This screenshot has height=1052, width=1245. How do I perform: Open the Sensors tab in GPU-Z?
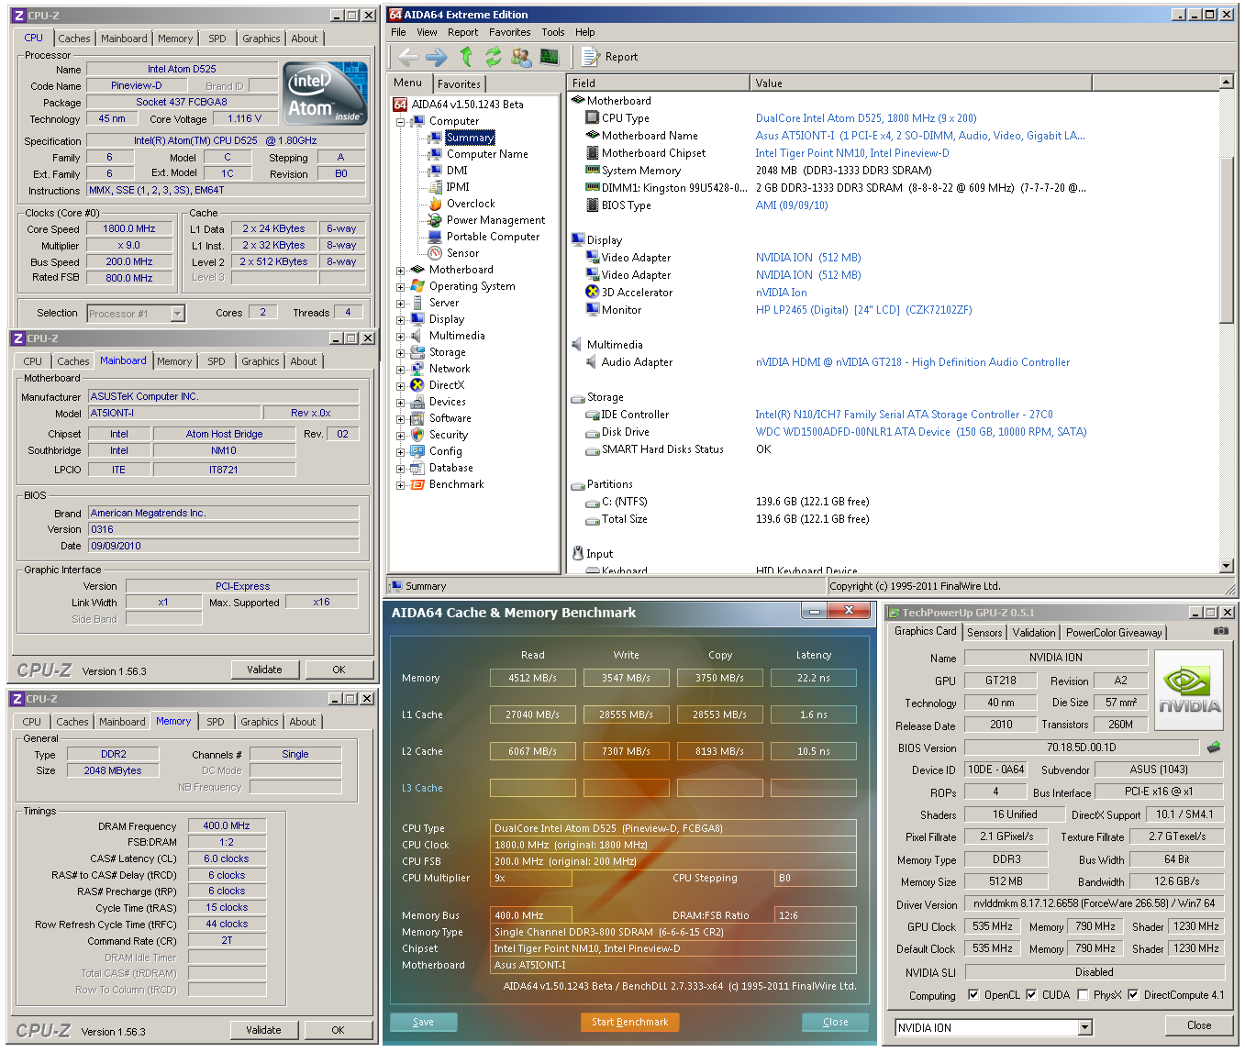tap(984, 633)
